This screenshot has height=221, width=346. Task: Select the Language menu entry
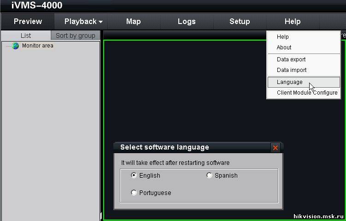(304, 82)
